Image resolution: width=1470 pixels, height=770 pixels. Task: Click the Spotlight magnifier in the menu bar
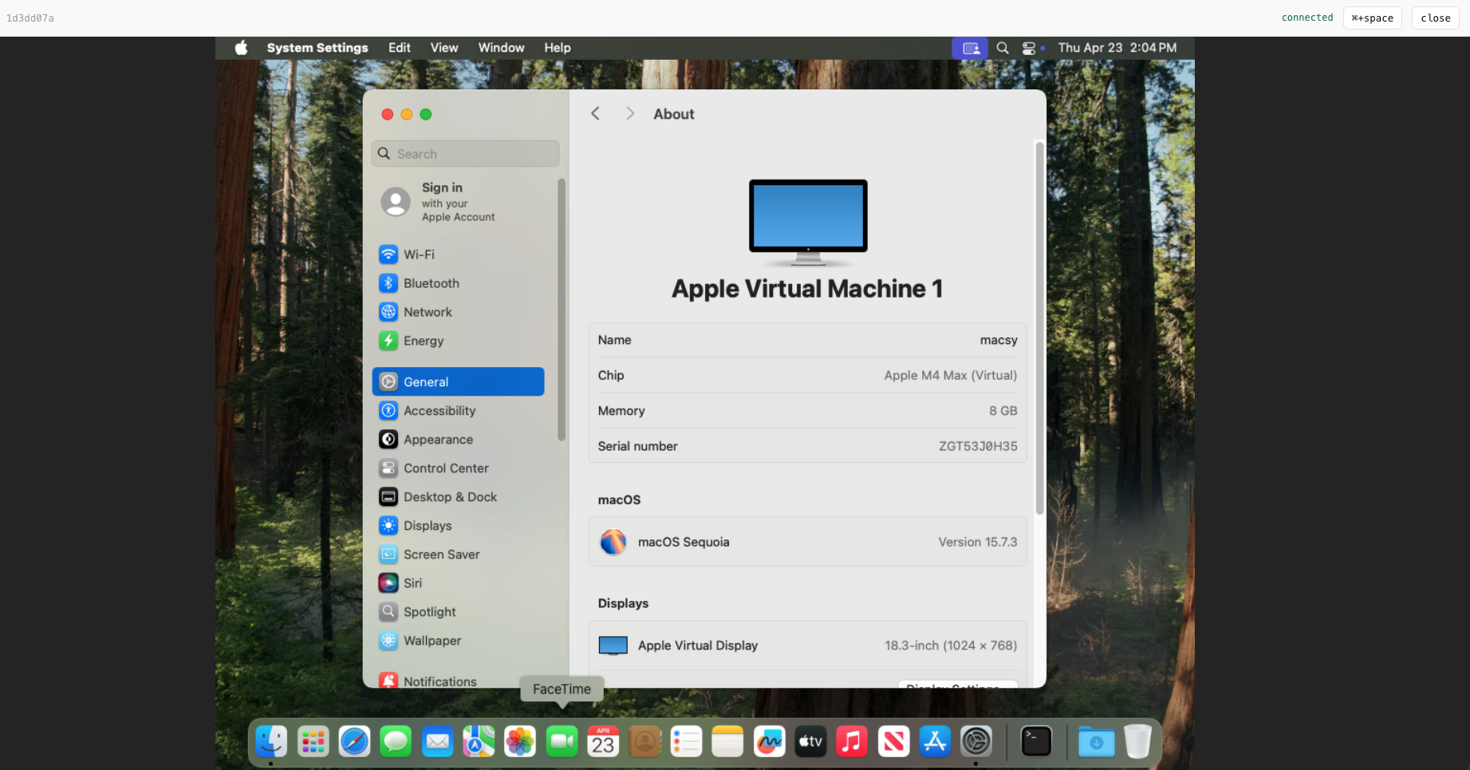[1003, 48]
